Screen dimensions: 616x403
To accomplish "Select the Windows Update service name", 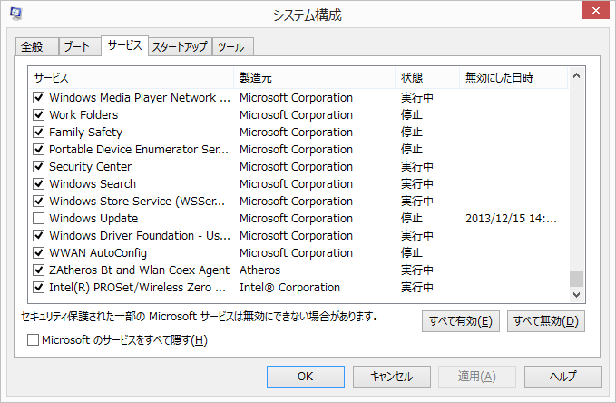I will point(93,218).
